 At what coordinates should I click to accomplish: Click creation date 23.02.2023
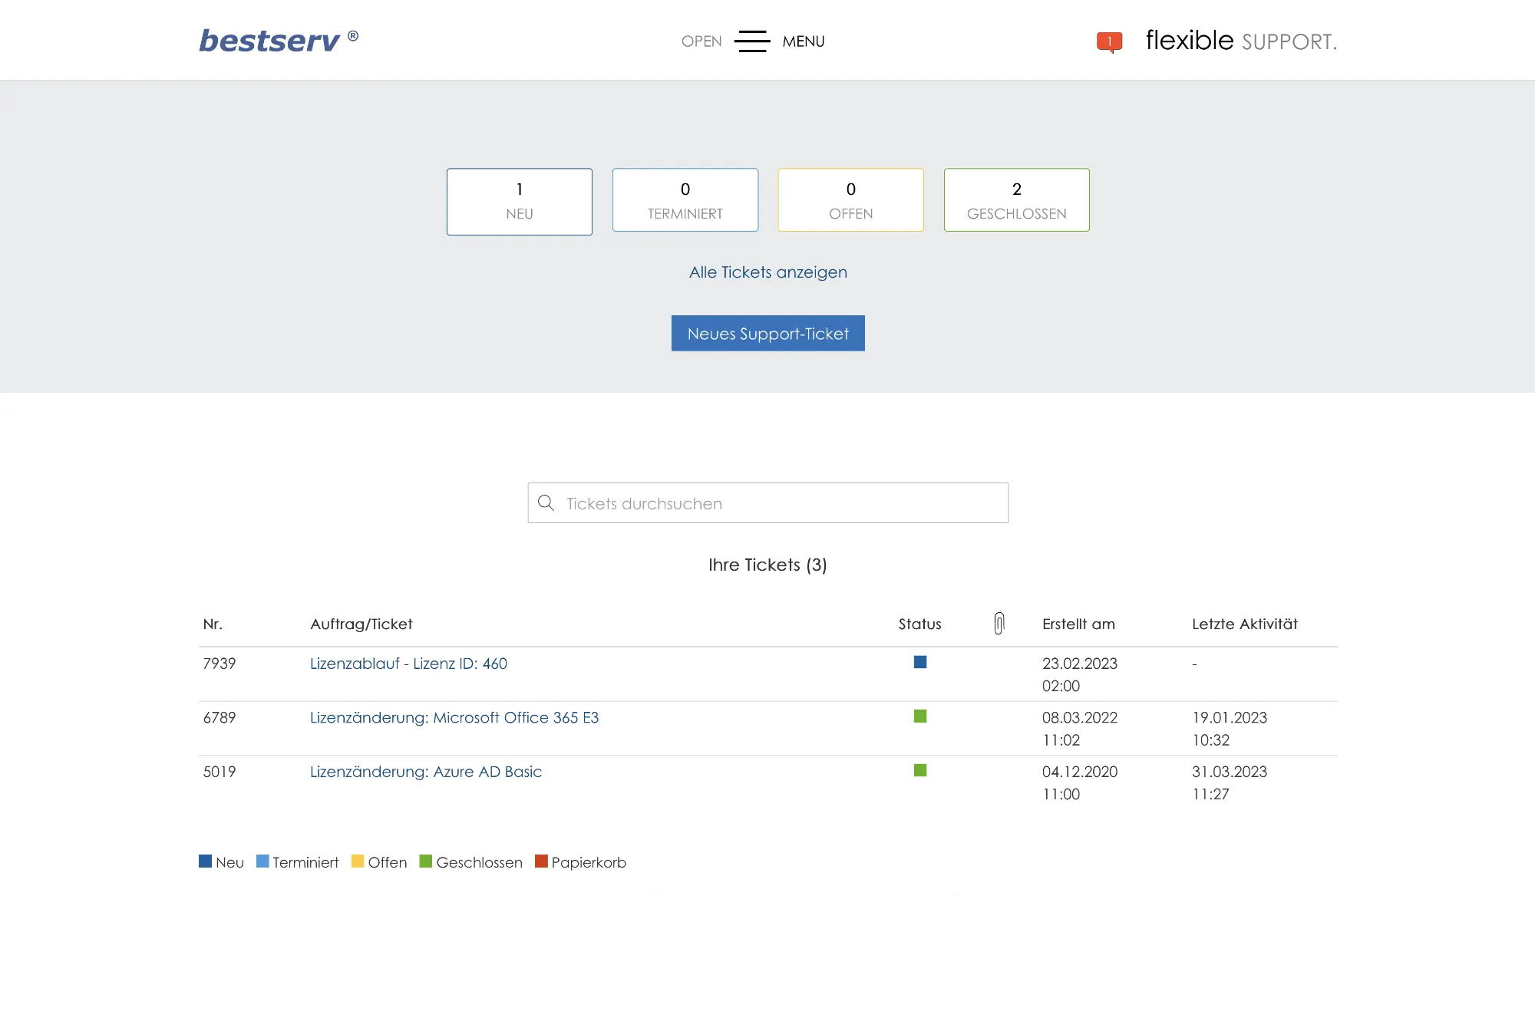pos(1080,664)
